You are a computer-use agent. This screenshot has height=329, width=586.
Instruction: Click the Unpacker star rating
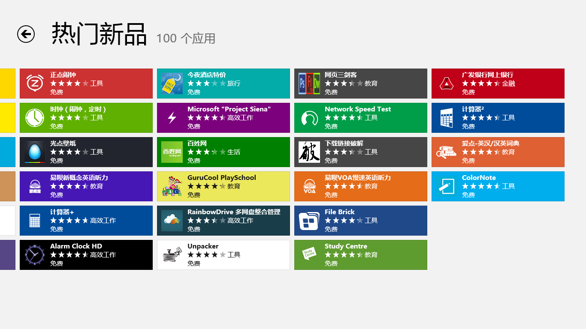click(x=207, y=254)
